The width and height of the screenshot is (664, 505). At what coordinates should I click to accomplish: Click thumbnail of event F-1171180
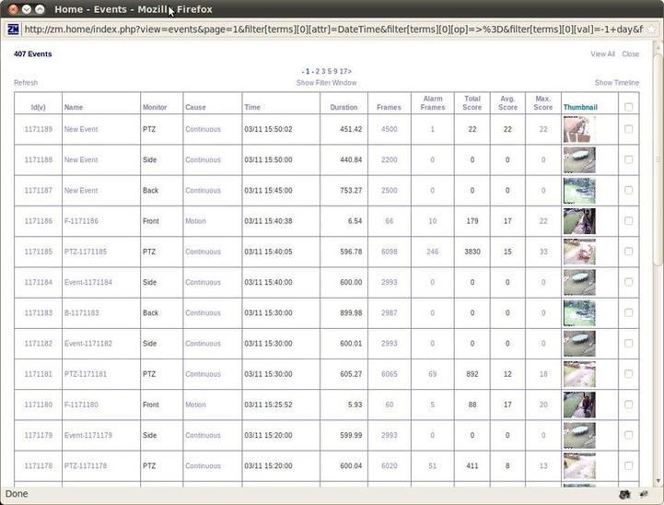tap(578, 405)
